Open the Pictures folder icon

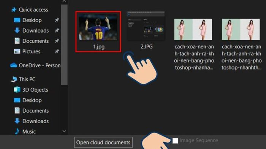point(17,51)
